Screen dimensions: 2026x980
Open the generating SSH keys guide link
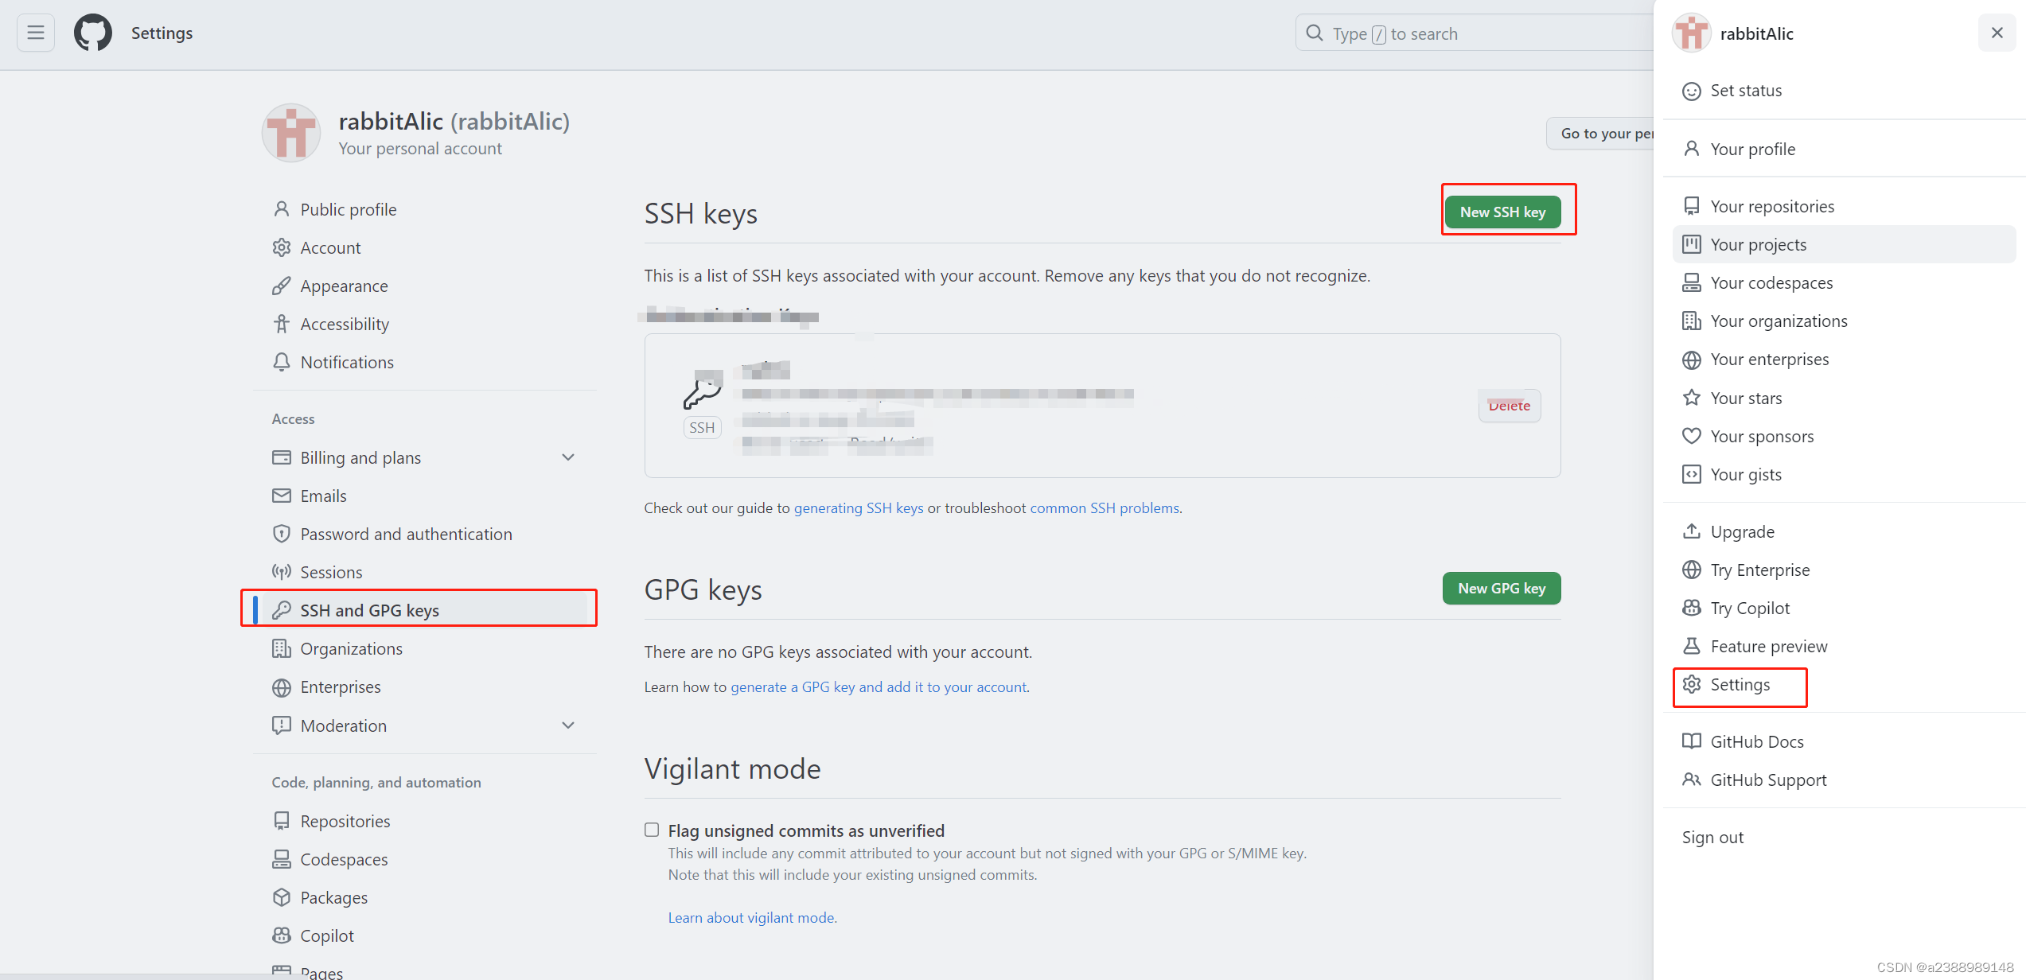[x=859, y=507]
